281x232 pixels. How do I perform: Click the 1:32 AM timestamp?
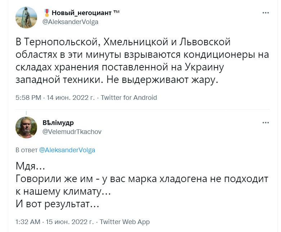point(28,222)
